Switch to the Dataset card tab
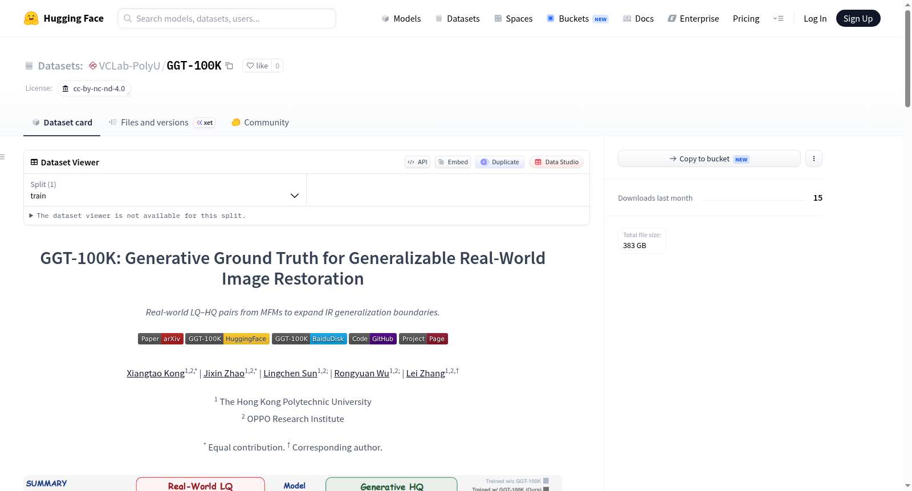The height and width of the screenshot is (491, 912). [x=62, y=123]
